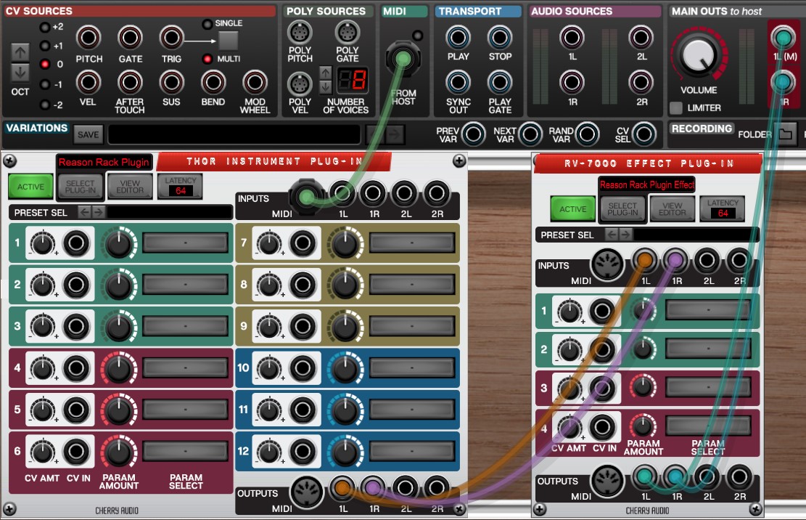Click the Transport PLAY jack
Viewport: 806px width, 520px height.
tap(458, 38)
